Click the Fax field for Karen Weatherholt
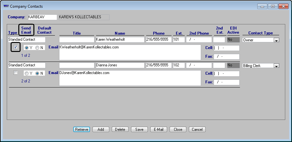This screenshot has height=142, width=292. [x=226, y=56]
